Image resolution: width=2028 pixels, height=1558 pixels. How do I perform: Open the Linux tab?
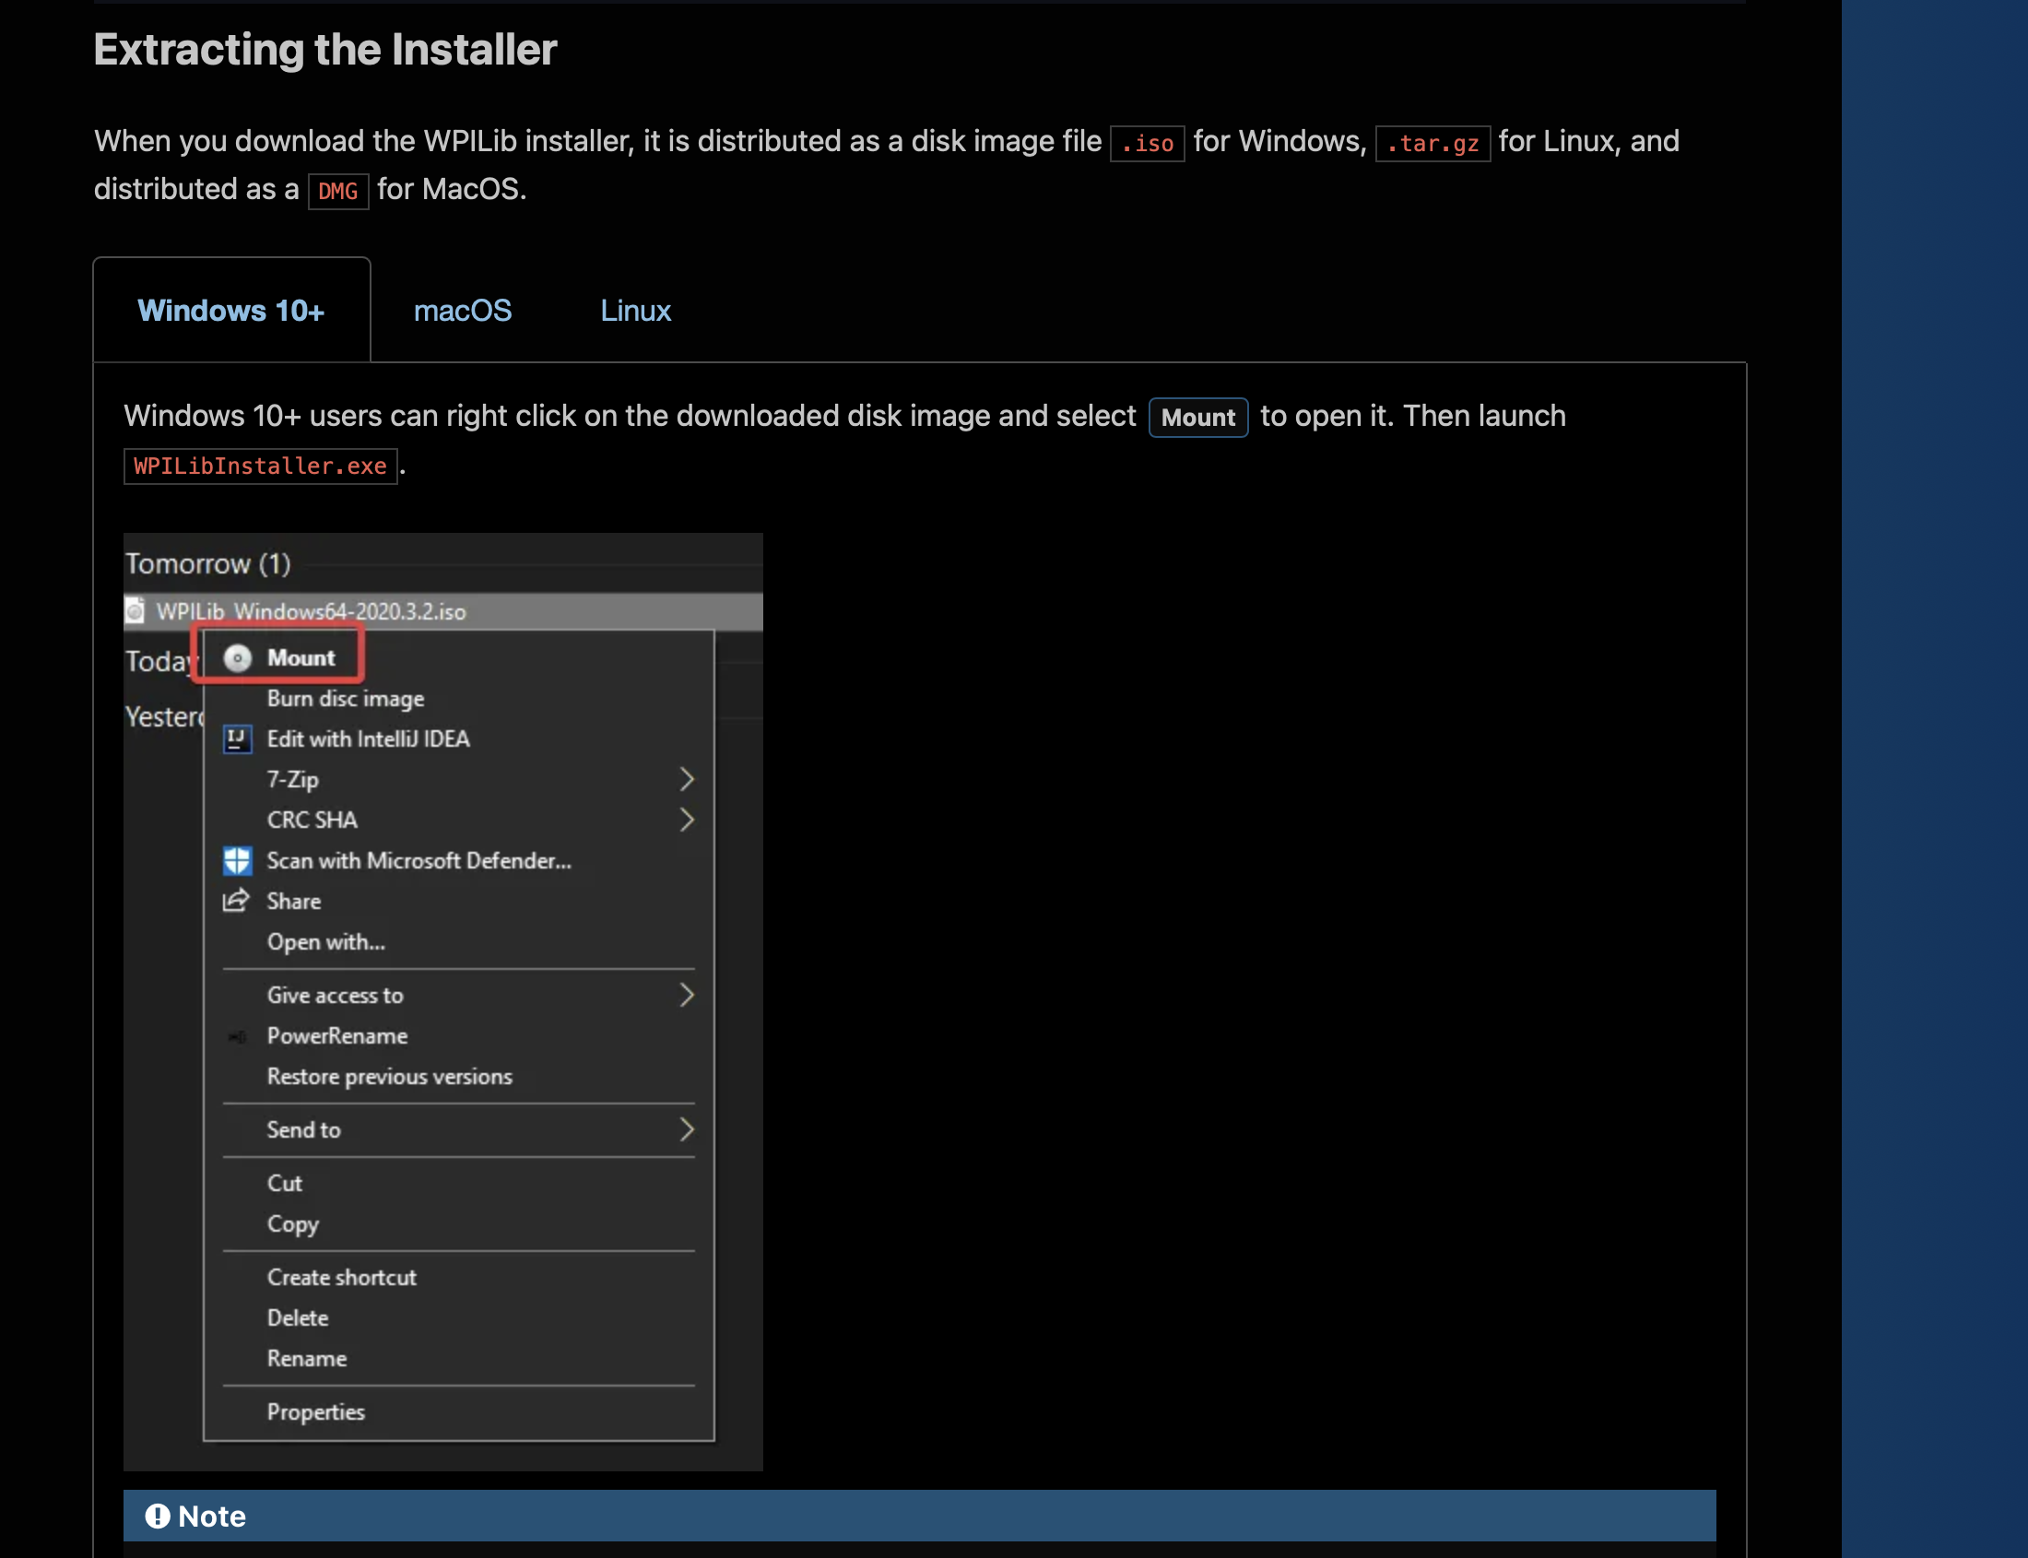(x=635, y=310)
